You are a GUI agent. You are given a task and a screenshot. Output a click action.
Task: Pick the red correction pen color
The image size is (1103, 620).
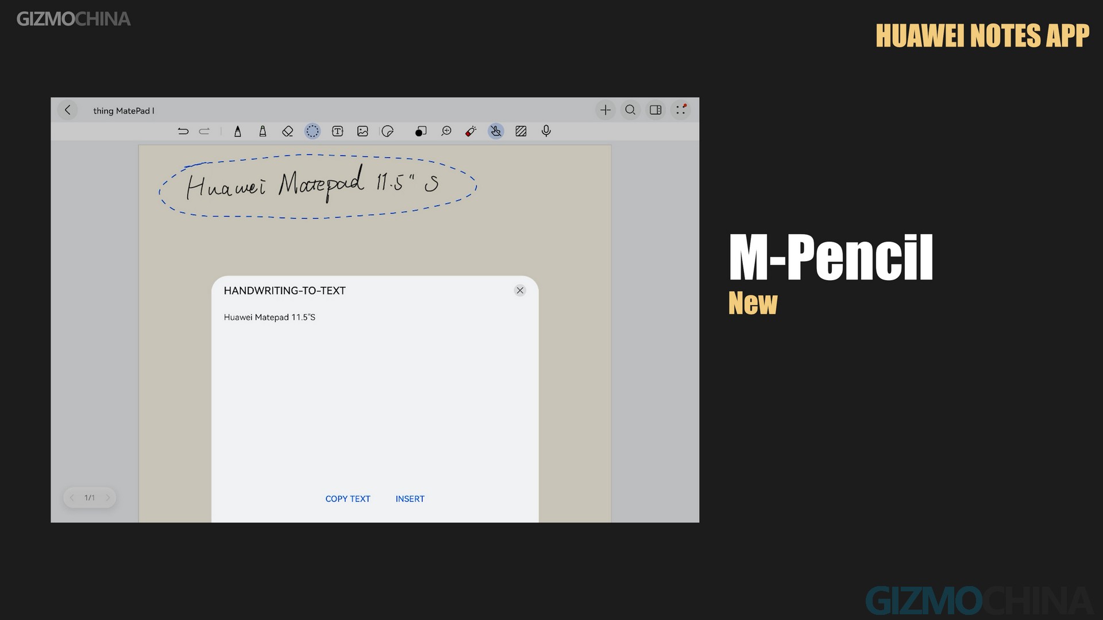pyautogui.click(x=470, y=131)
